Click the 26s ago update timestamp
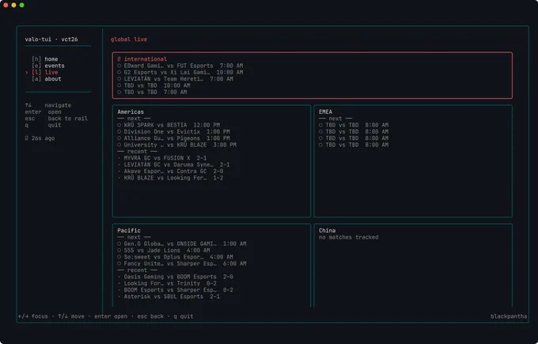This screenshot has width=538, height=344. pos(43,138)
